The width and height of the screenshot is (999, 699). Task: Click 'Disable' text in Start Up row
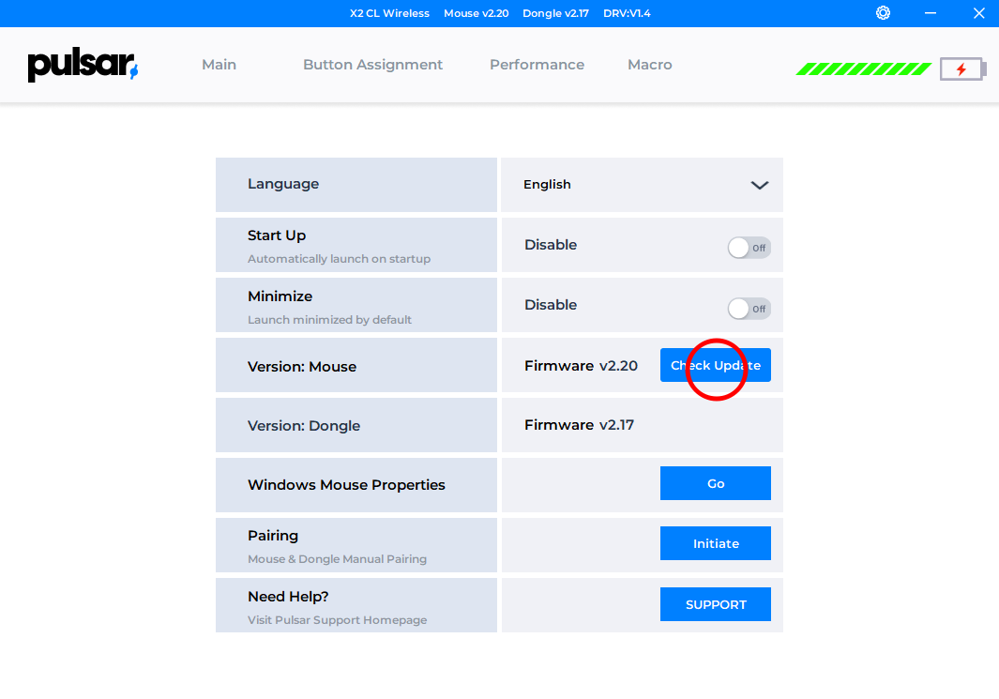[551, 245]
